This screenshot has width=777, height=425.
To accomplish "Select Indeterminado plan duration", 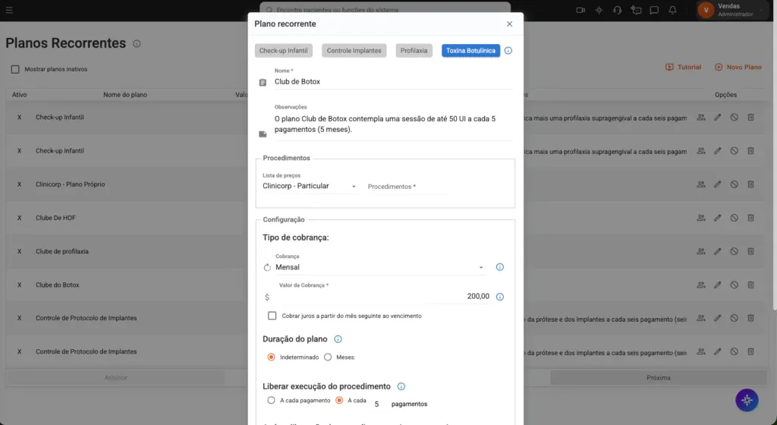I will tap(271, 357).
